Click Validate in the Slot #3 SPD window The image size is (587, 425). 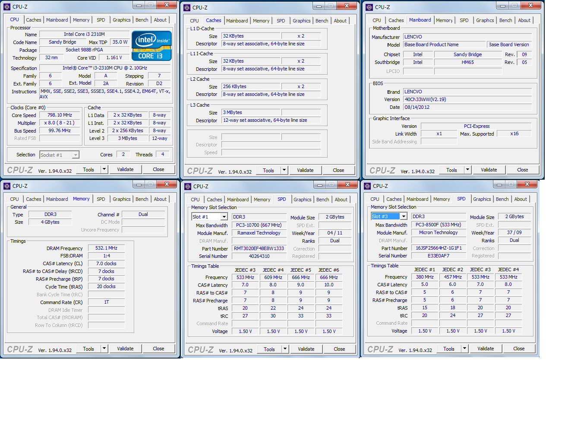point(486,349)
